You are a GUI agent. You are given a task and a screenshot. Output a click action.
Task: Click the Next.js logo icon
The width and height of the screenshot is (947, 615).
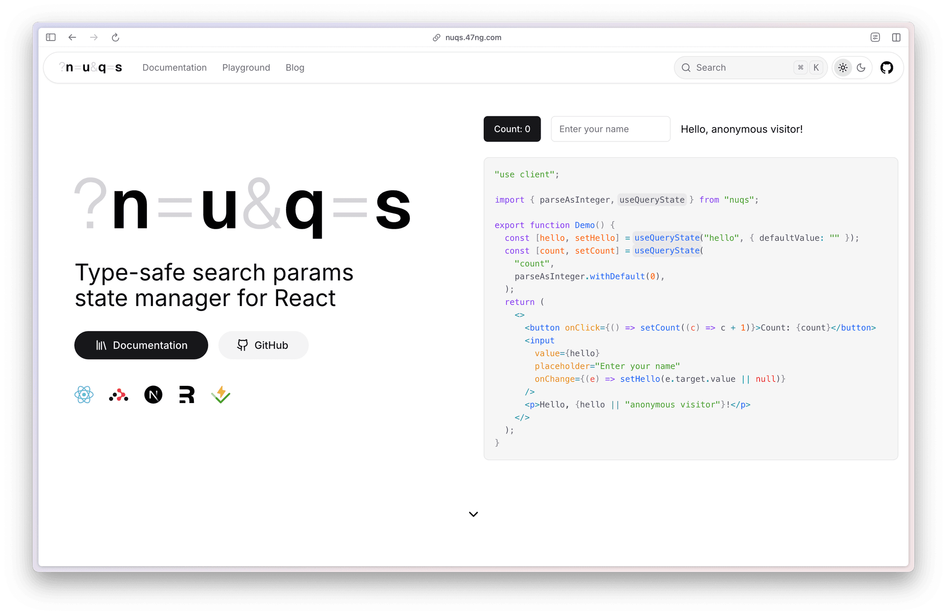click(x=153, y=395)
